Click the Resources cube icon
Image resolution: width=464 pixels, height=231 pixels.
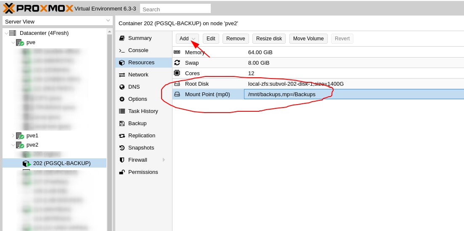122,63
